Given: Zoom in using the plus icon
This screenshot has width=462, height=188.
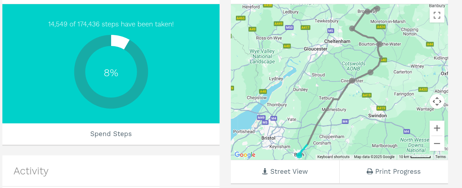Looking at the screenshot, I should pos(437,128).
